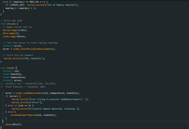Viewport: 189px width, 129px height.
Task: Click the "delay(DELAY);" line
Action: (x=14, y=124)
